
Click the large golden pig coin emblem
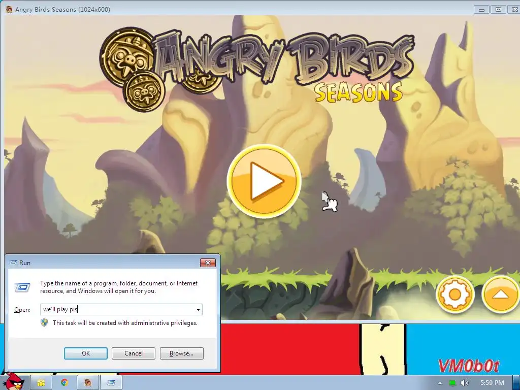point(127,56)
